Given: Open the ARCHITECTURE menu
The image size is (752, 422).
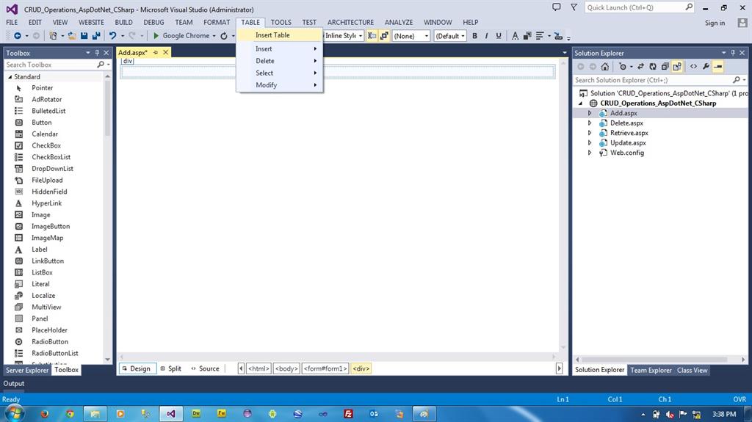Looking at the screenshot, I should point(350,22).
